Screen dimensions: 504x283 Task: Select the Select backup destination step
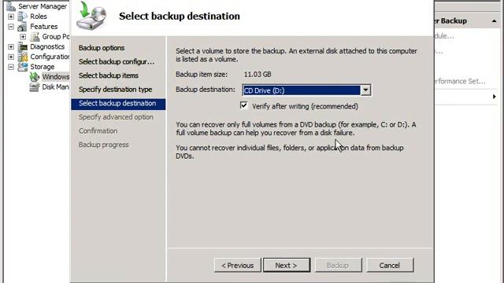click(x=118, y=104)
